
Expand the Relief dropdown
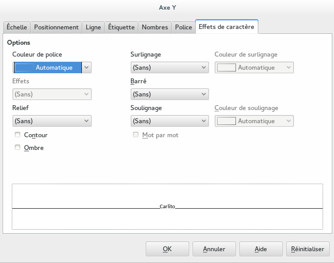(x=52, y=121)
